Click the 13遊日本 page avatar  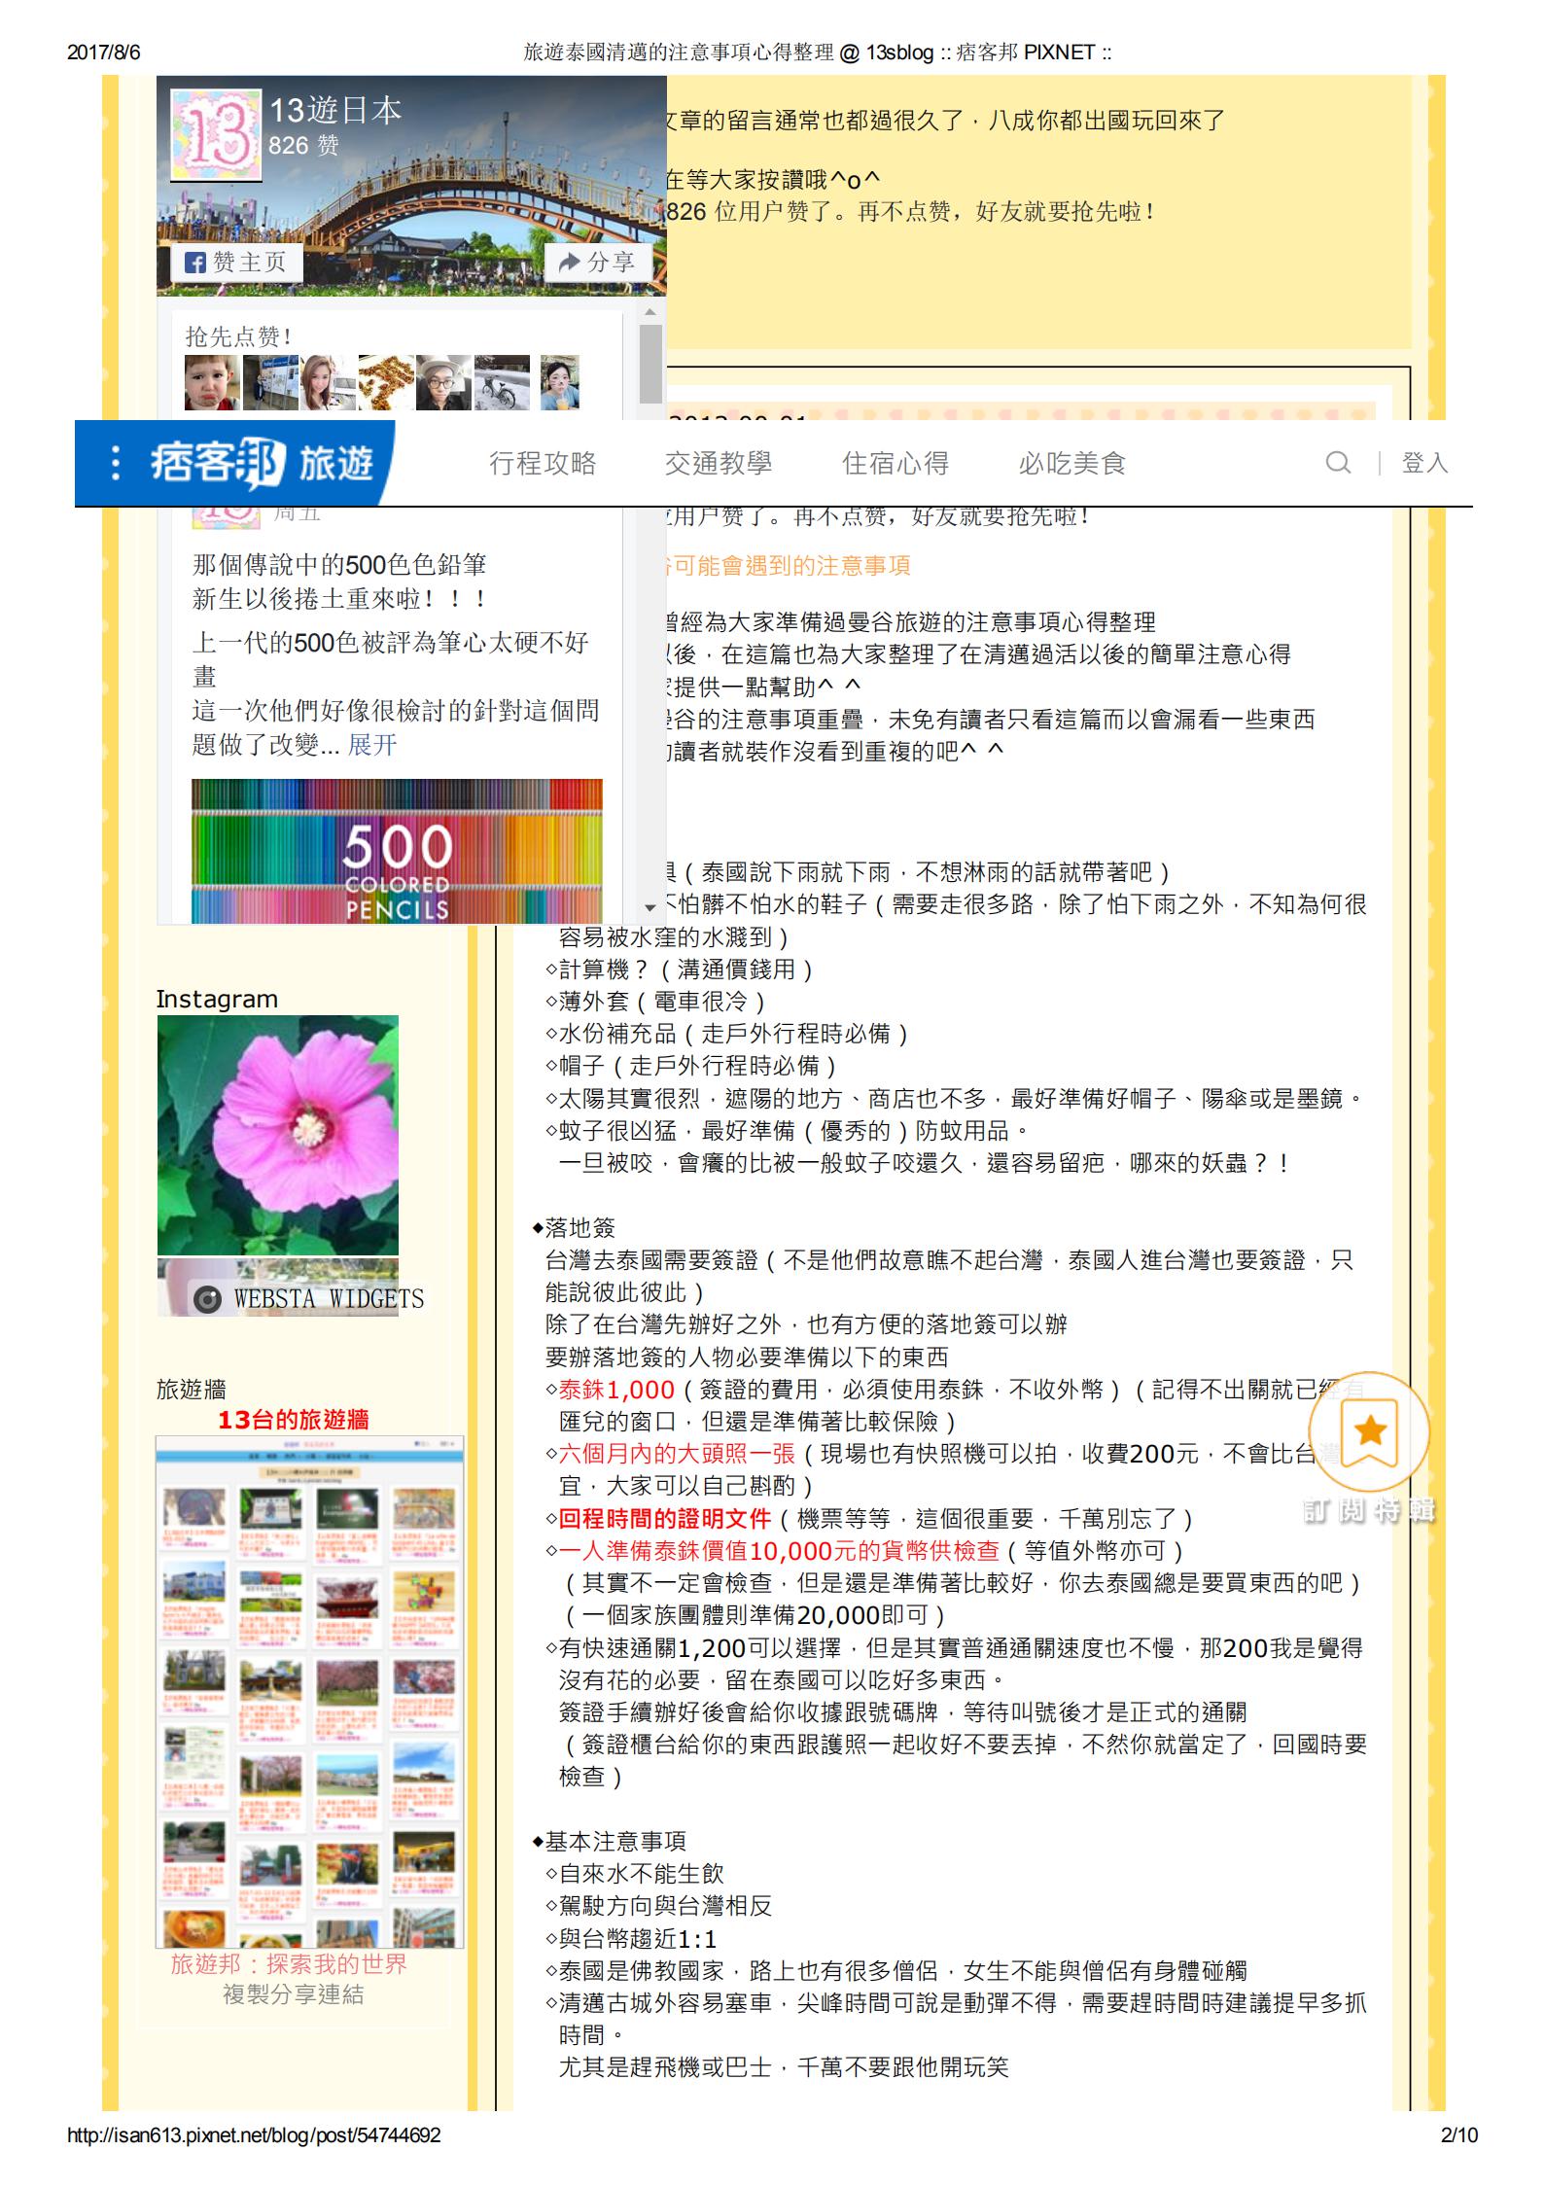[216, 135]
